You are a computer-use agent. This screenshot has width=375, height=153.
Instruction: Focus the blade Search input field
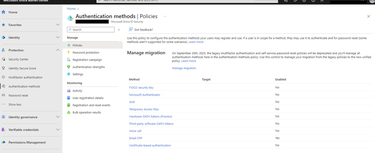[91, 30]
